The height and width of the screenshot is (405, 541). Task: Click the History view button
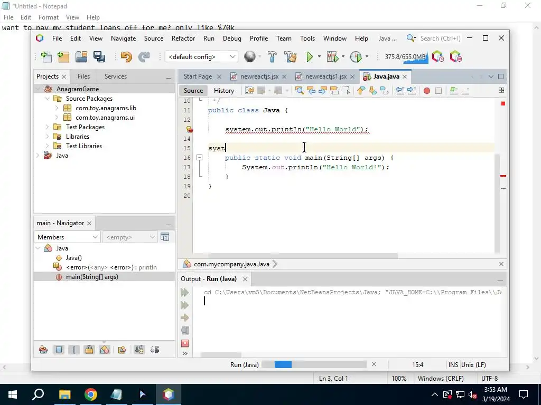pyautogui.click(x=224, y=91)
